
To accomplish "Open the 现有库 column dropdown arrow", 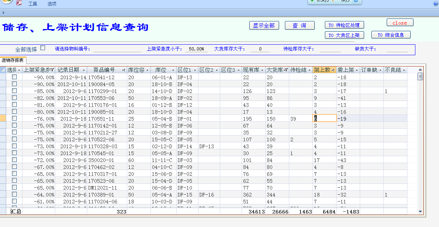I will [x=262, y=70].
